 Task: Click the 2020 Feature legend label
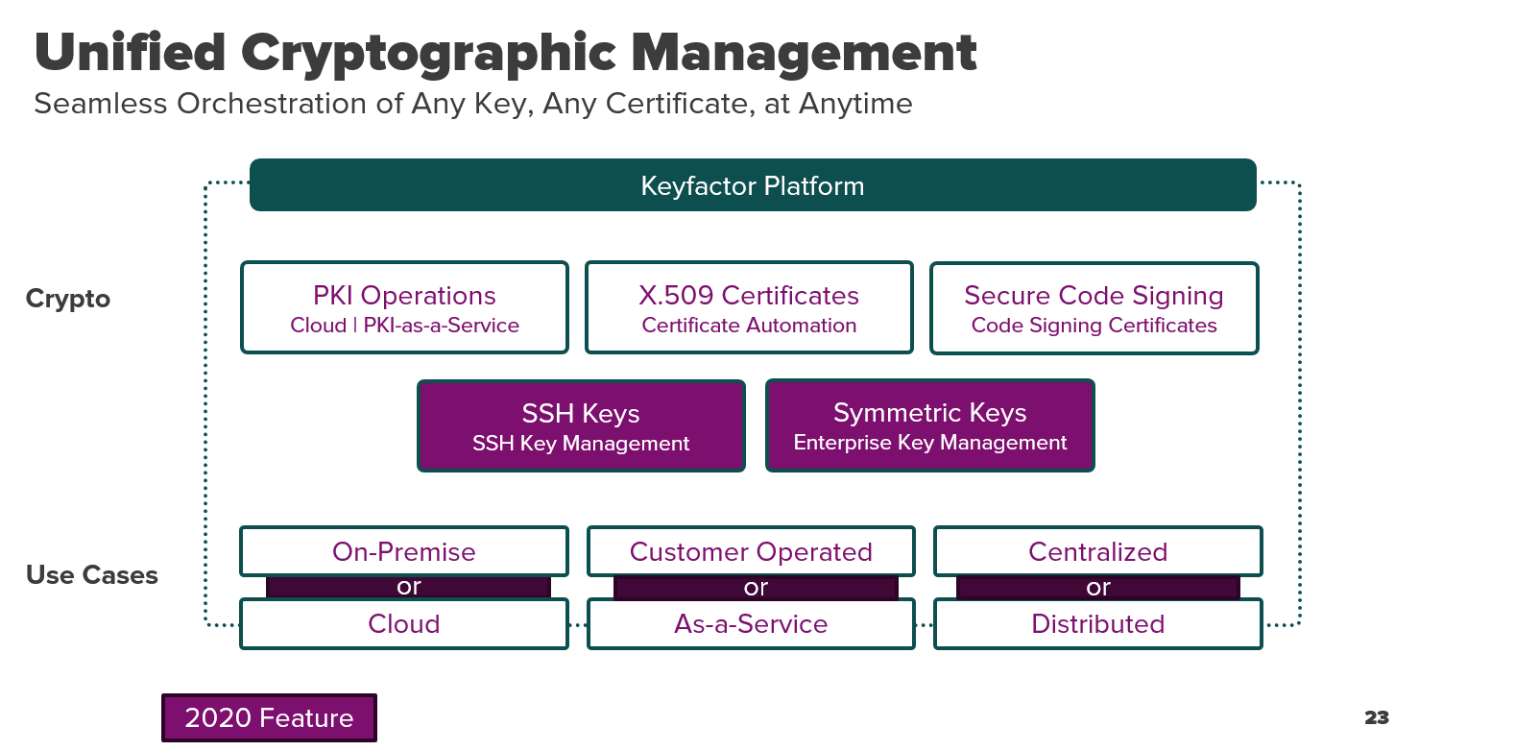269,717
